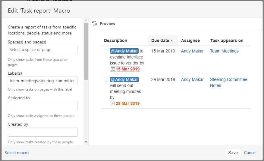
Task: Click @Andy Makar mention in first task
Action: pyautogui.click(x=124, y=51)
